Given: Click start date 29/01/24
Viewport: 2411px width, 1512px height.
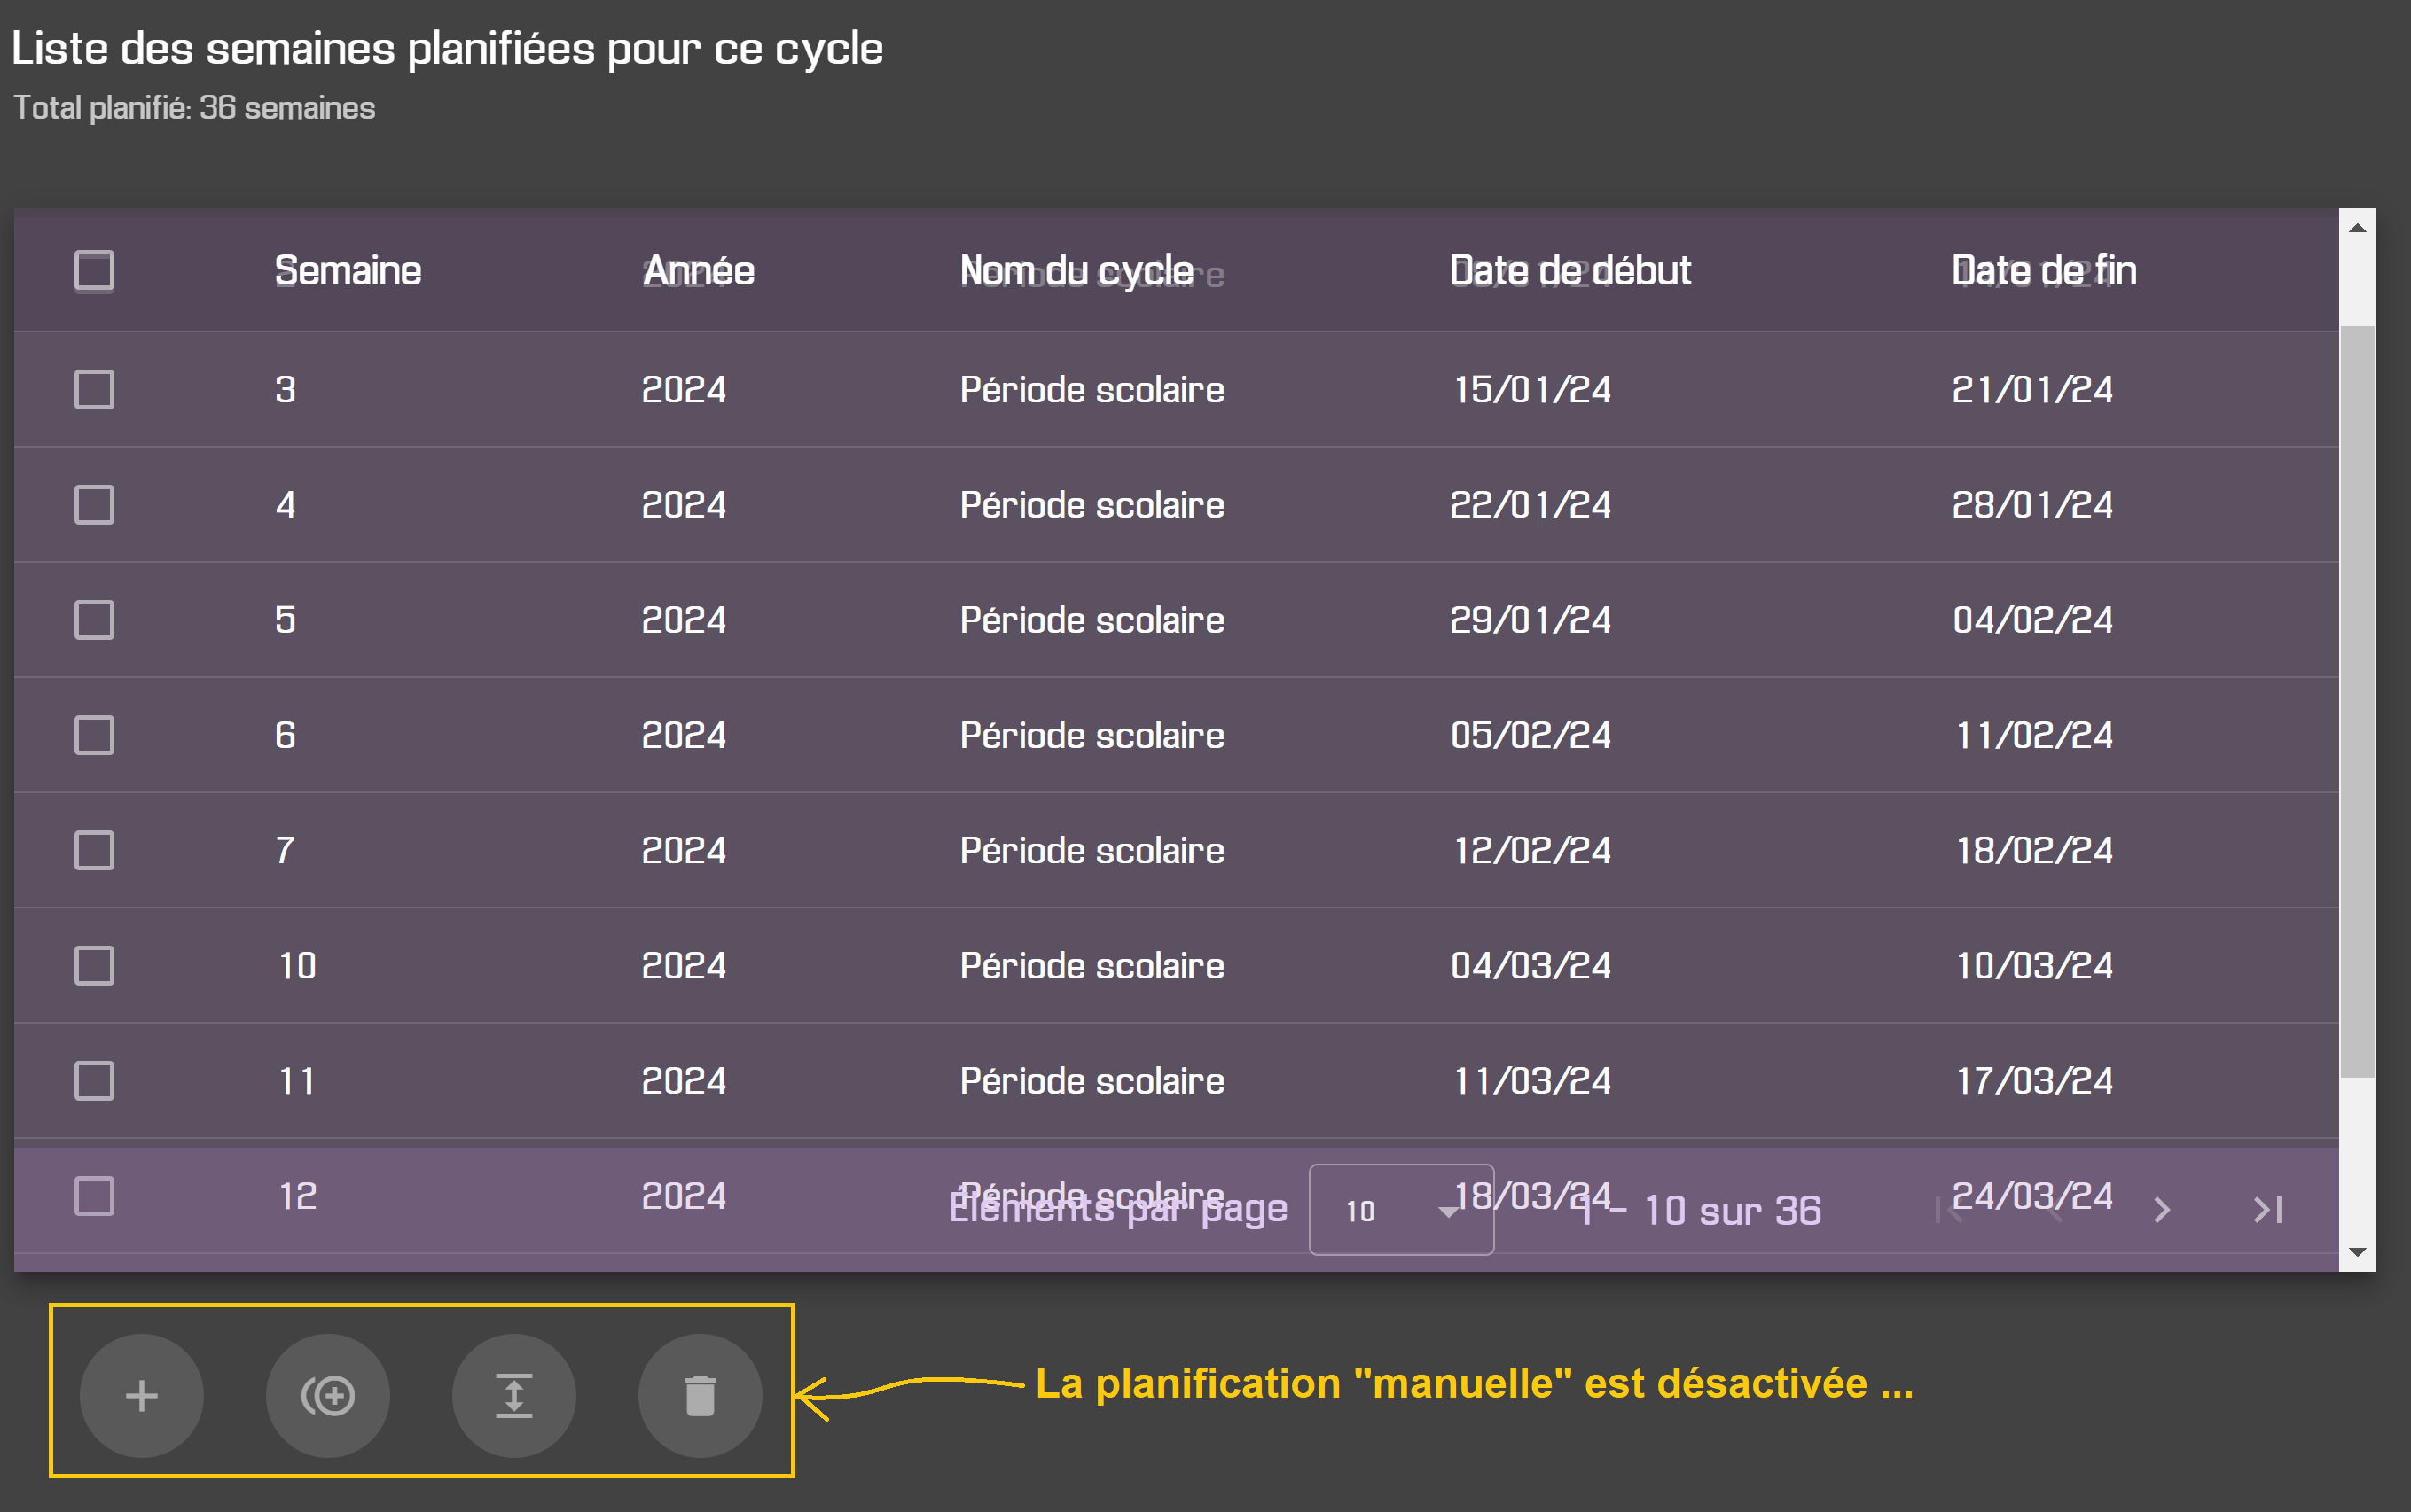Looking at the screenshot, I should pyautogui.click(x=1530, y=619).
